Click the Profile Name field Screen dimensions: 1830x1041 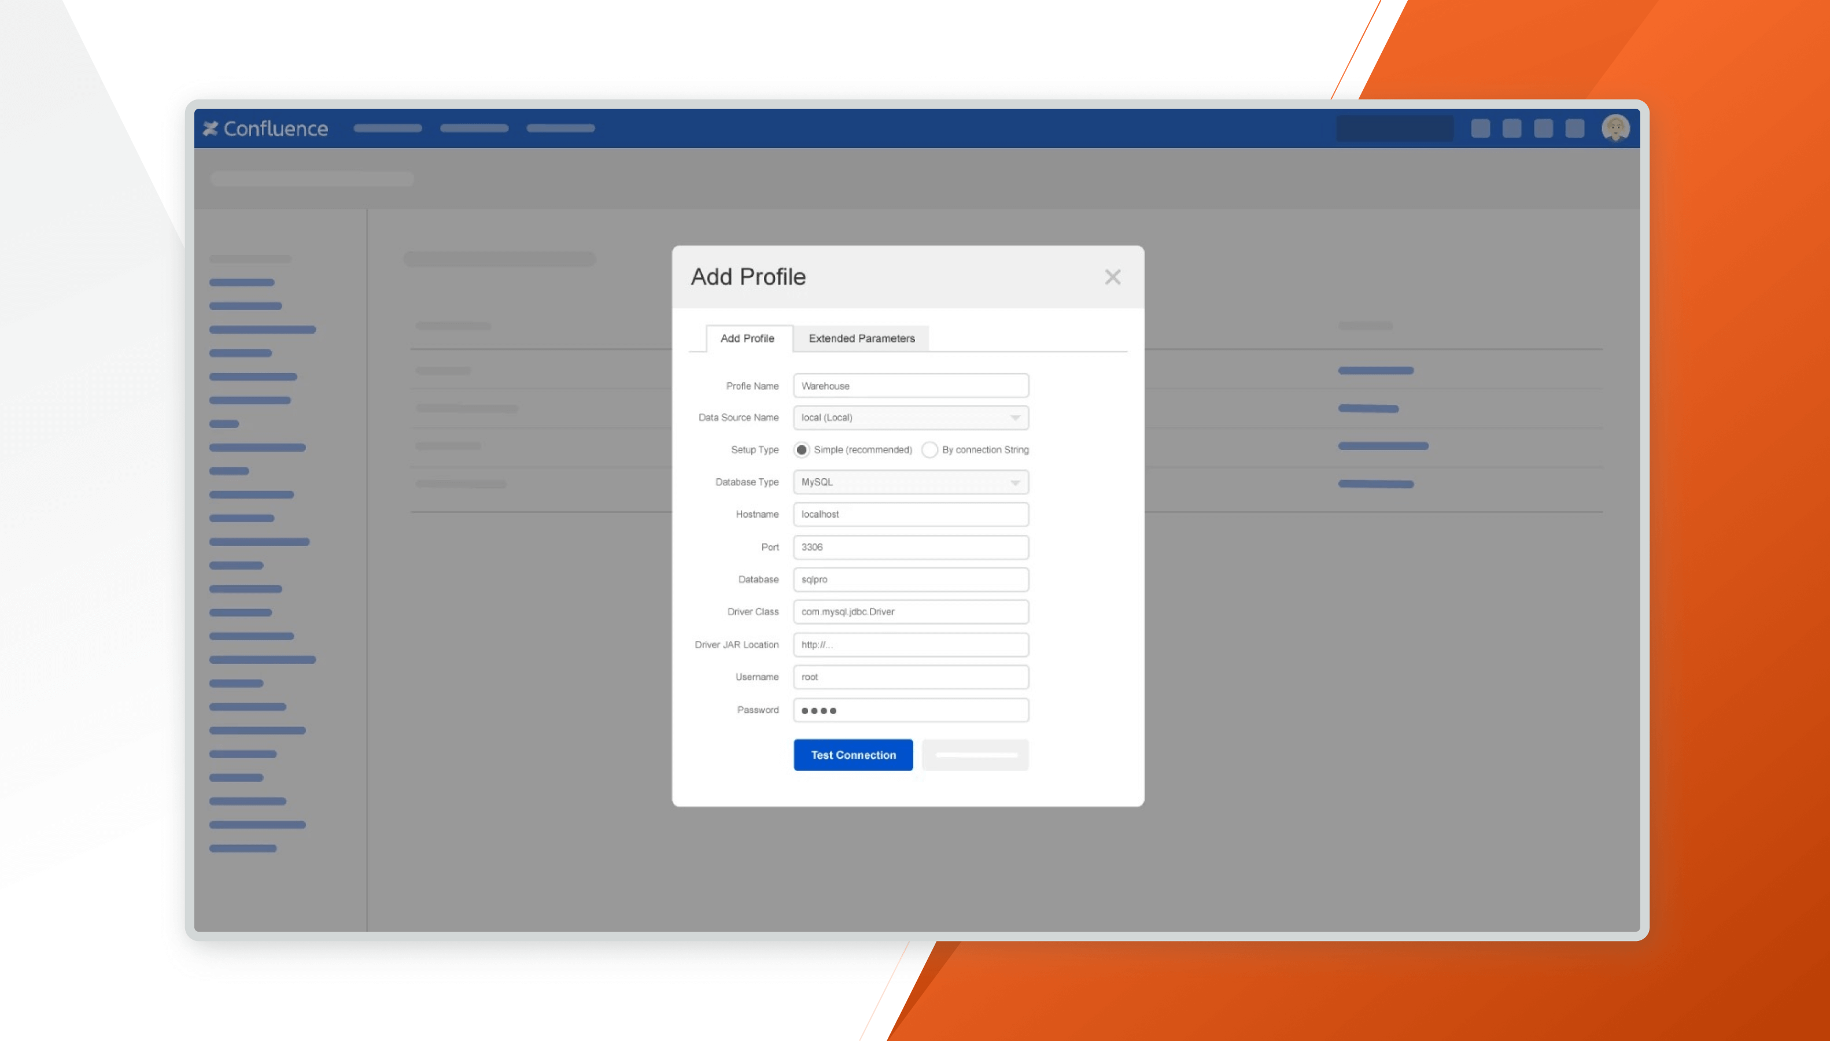click(910, 385)
